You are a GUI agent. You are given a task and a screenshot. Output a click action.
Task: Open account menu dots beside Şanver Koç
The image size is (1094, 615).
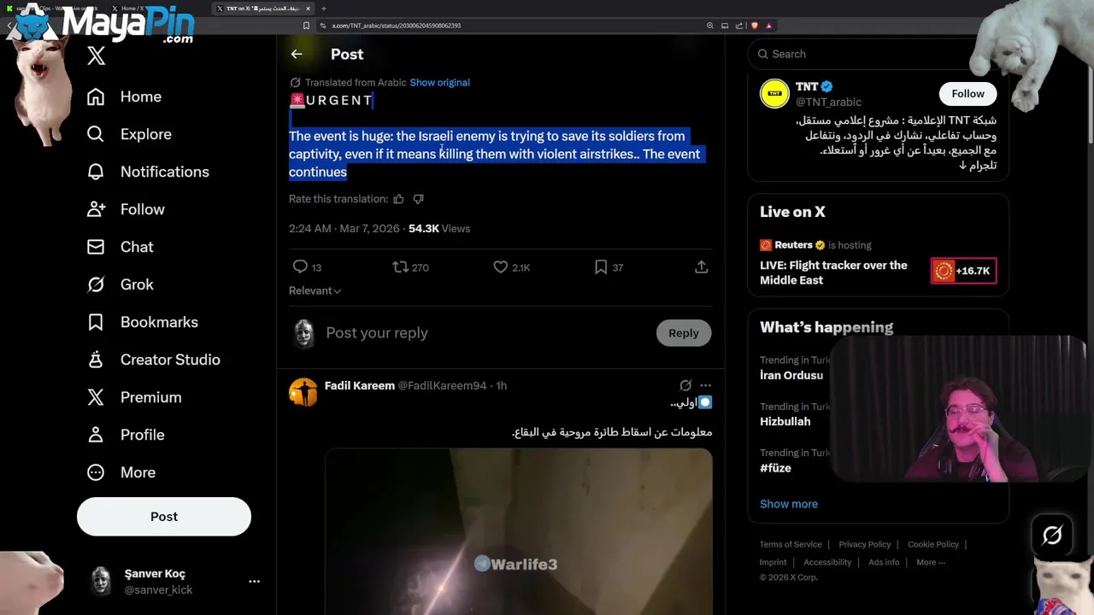[x=254, y=581]
